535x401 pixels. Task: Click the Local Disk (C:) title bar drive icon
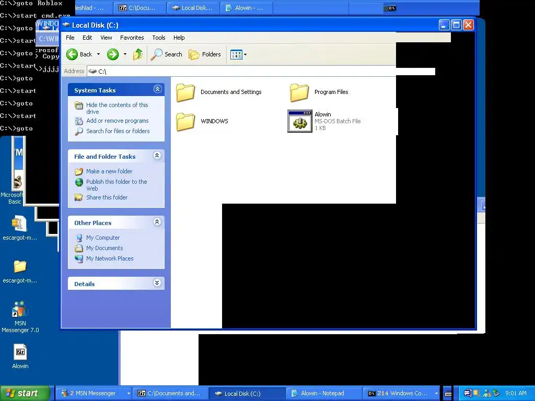pos(66,25)
